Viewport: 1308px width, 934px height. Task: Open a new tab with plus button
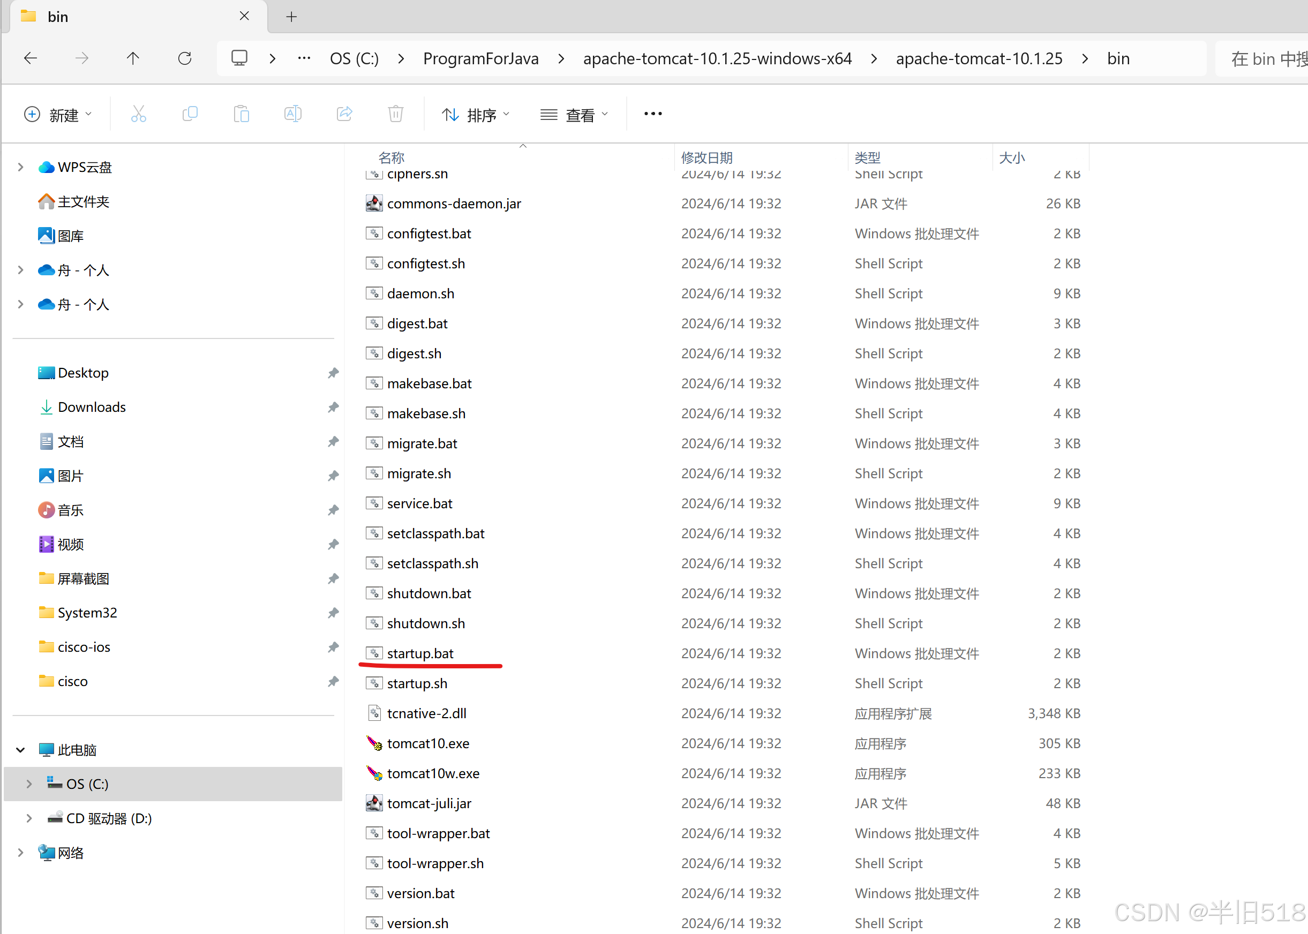tap(291, 17)
